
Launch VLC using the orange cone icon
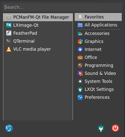tap(9, 49)
